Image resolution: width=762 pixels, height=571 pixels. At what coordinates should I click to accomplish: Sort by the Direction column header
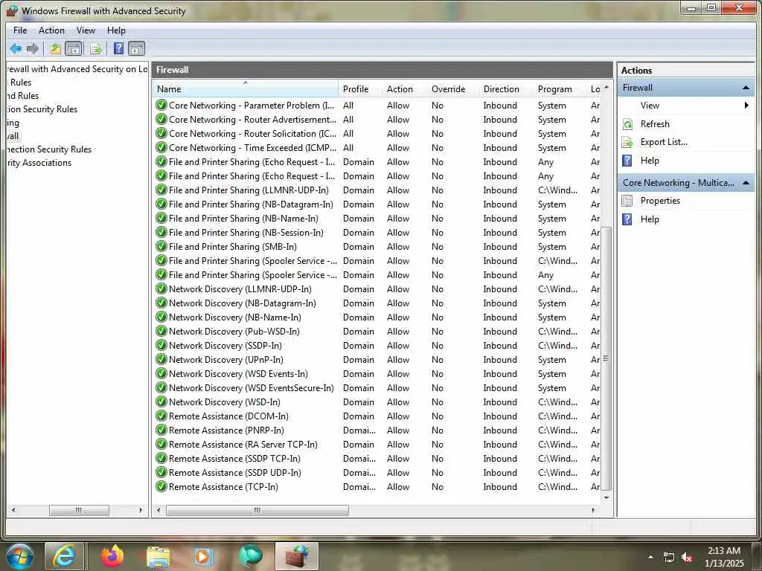pos(506,89)
